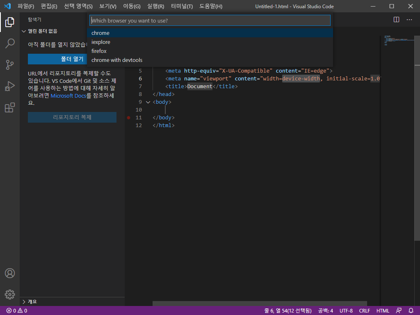The image size is (420, 315).
Task: Select 'chrome' from browser list
Action: click(210, 33)
